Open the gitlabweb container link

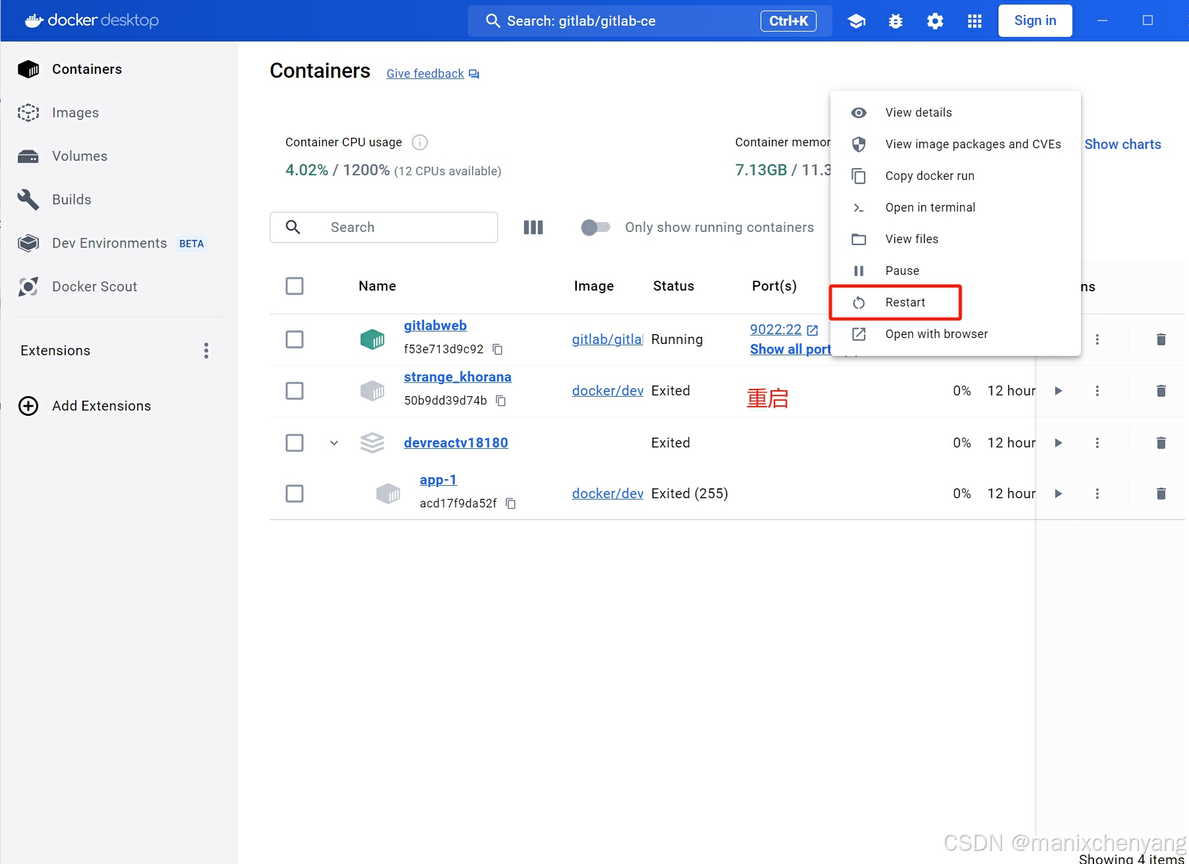tap(435, 326)
